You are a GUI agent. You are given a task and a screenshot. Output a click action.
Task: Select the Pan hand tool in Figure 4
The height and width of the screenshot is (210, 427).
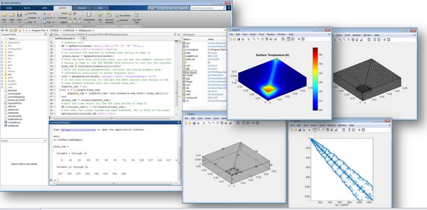(x=263, y=39)
